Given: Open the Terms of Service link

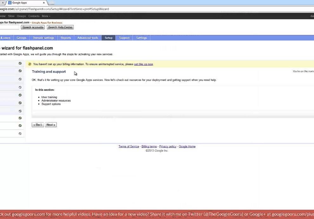Looking at the screenshot, I should pos(129,147).
